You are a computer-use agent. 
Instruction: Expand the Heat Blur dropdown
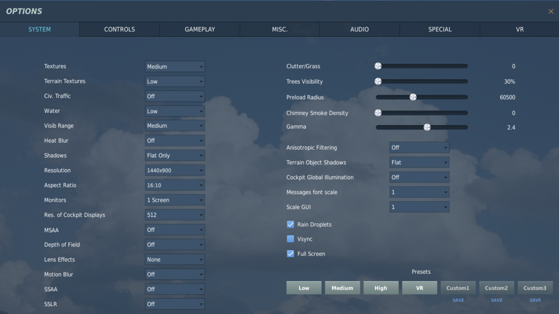tap(174, 141)
